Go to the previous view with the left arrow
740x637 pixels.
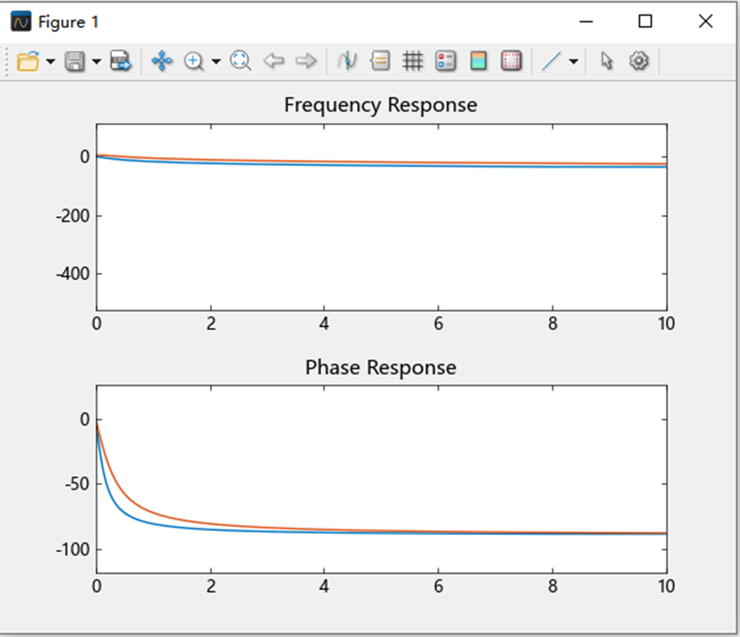pyautogui.click(x=274, y=61)
